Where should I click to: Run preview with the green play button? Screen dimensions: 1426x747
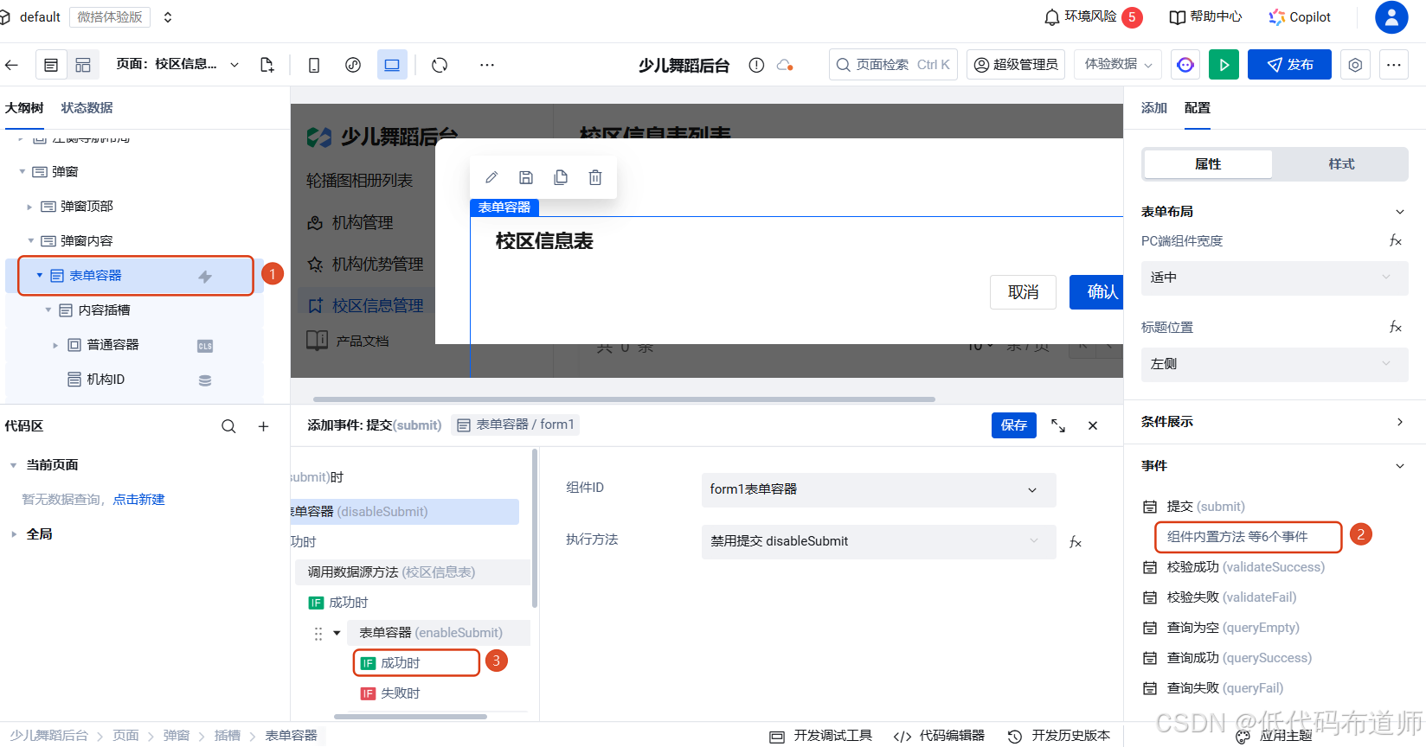point(1224,65)
